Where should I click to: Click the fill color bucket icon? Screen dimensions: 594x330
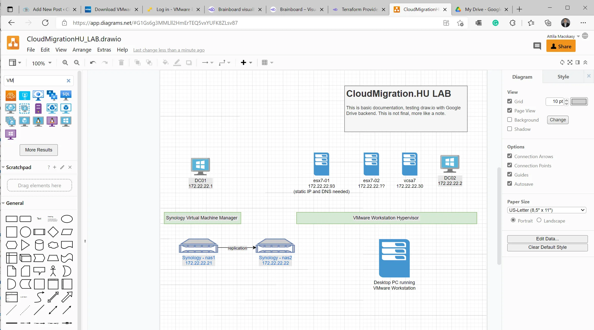(x=166, y=63)
